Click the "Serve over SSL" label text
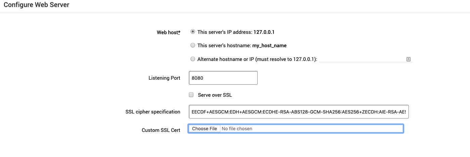 [x=215, y=95]
